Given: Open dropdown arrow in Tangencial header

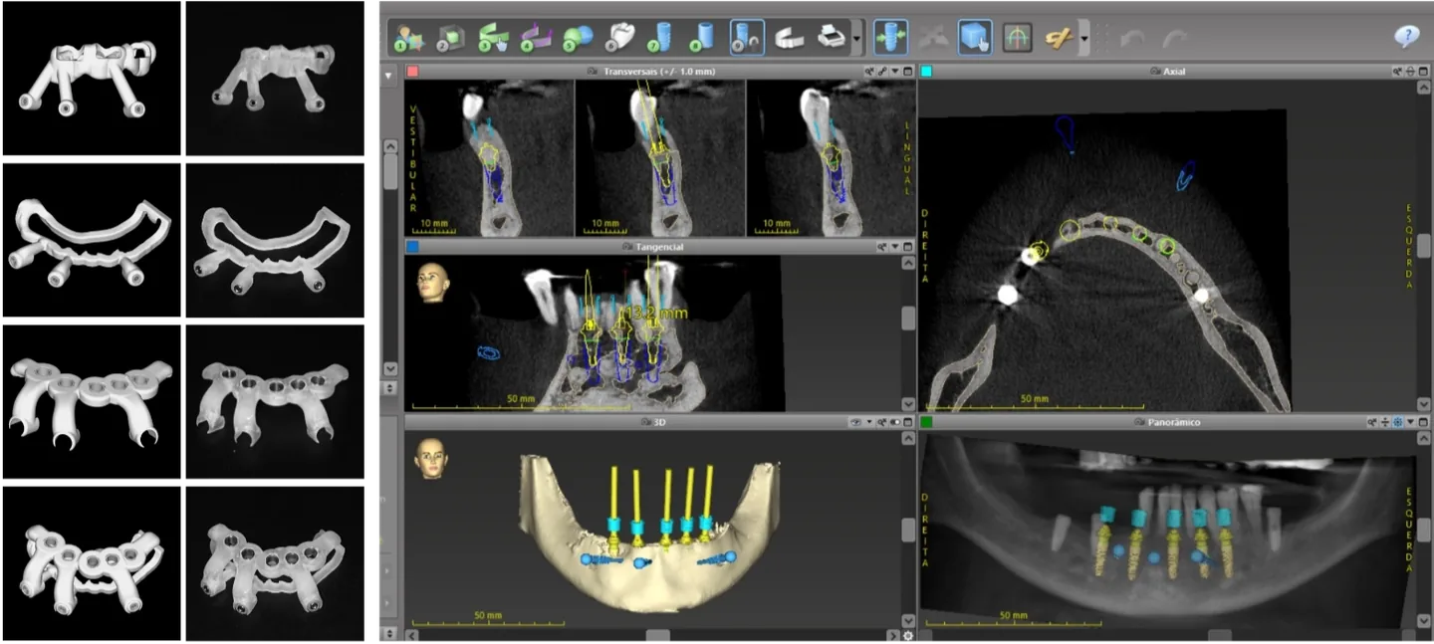Looking at the screenshot, I should click(895, 246).
